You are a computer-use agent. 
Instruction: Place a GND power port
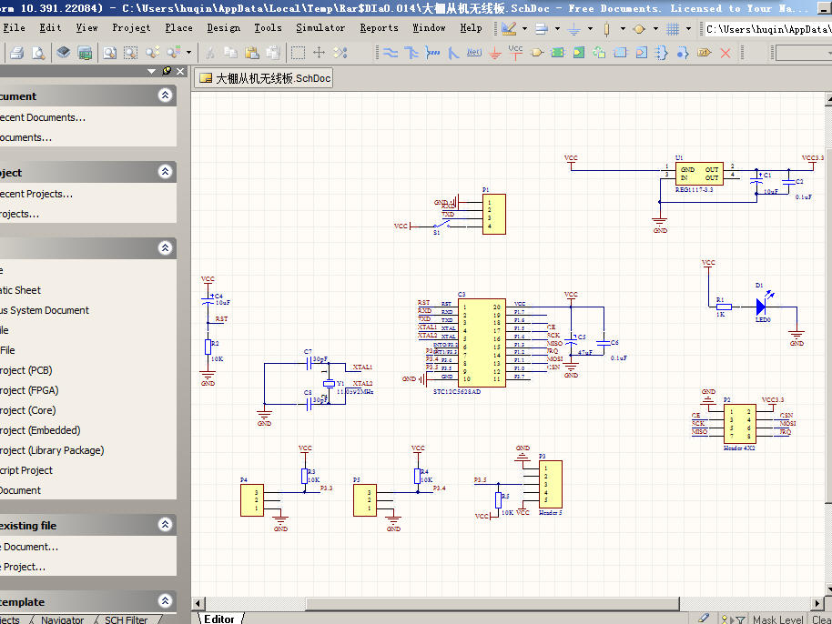coord(494,53)
